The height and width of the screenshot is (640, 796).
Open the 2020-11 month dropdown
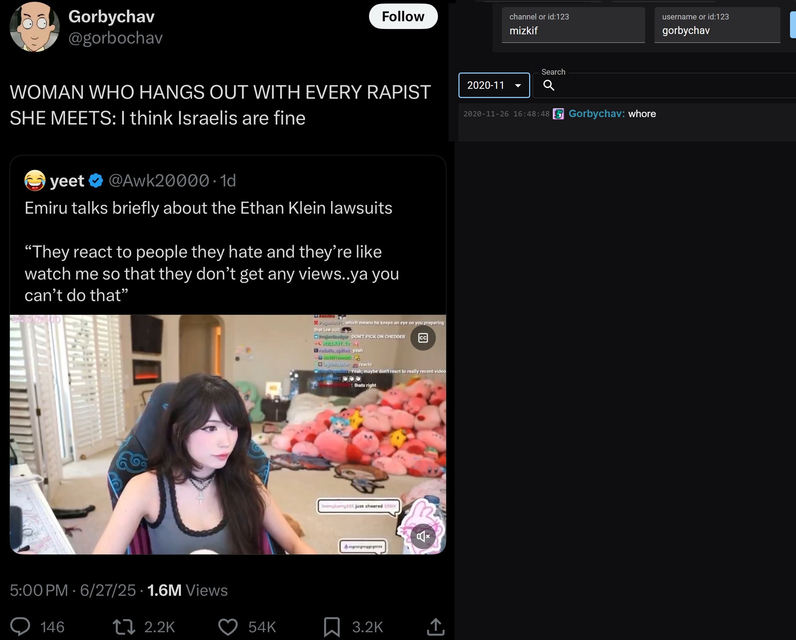(494, 85)
